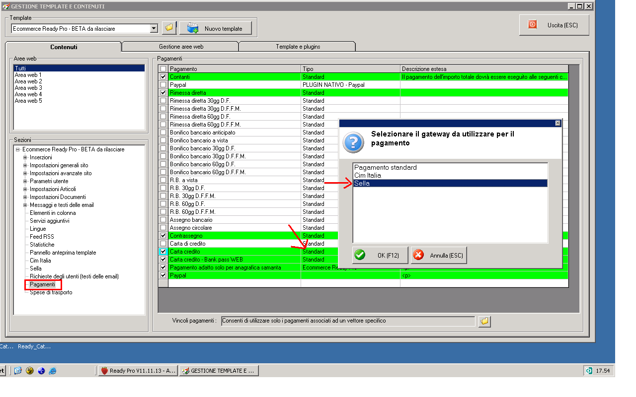Launch UltraEdit from the quick launch bar

pos(30,371)
